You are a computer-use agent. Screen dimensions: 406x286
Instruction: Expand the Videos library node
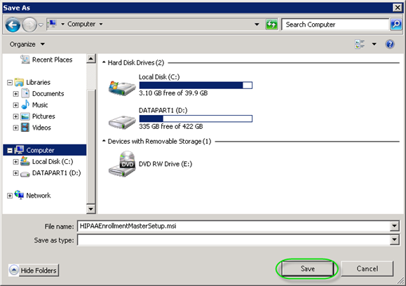[16, 128]
